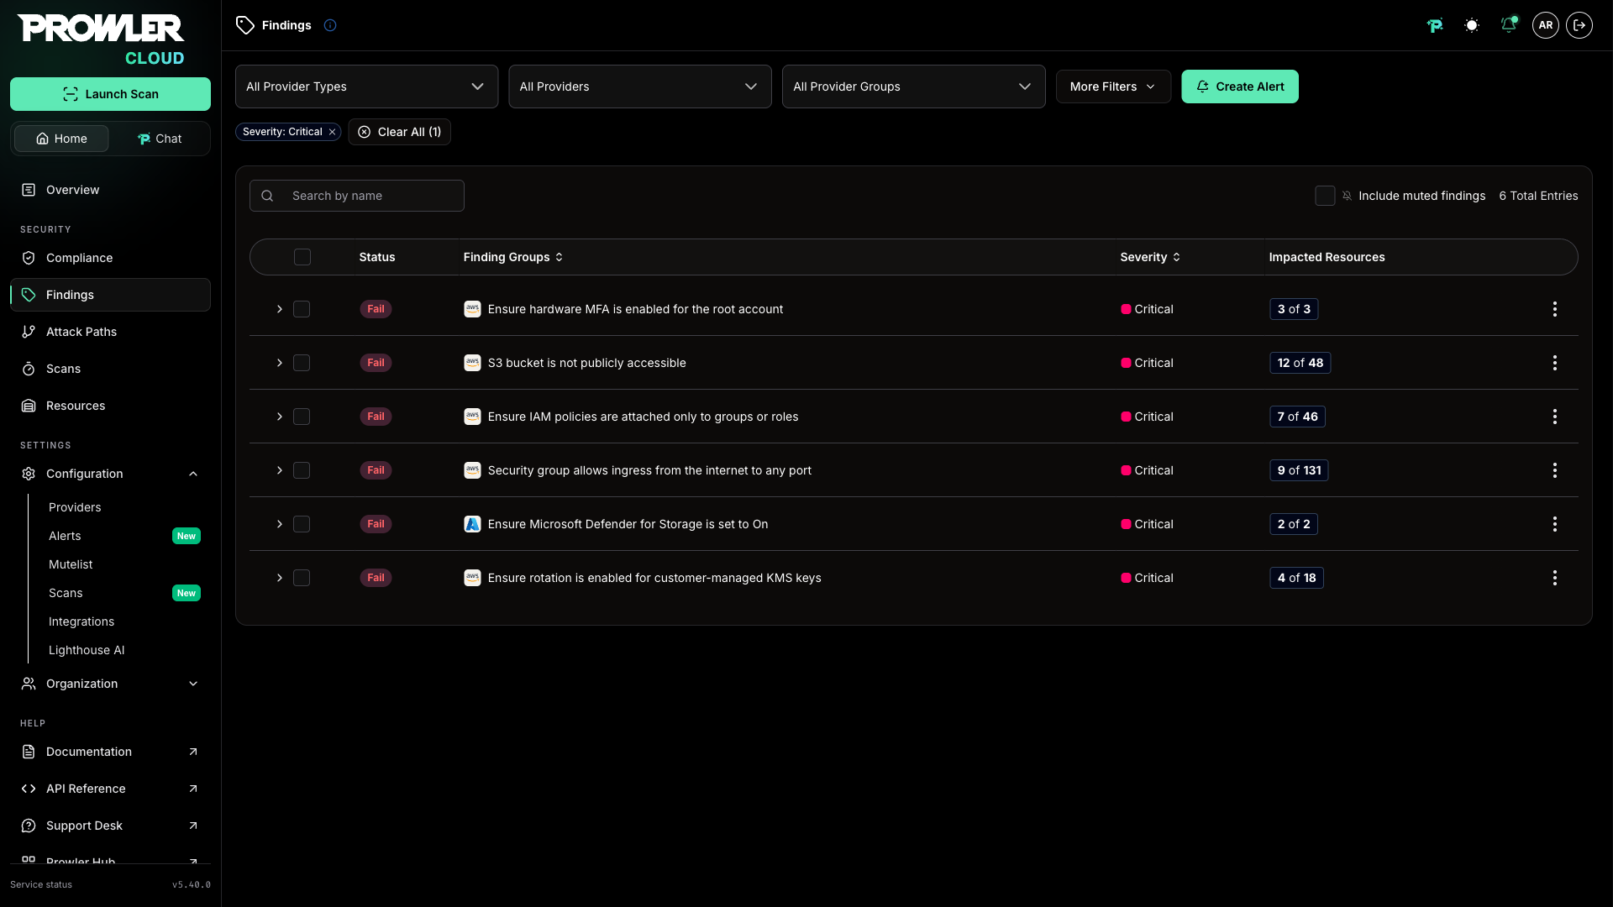Open Resources in sidebar
Image resolution: width=1613 pixels, height=907 pixels.
click(x=110, y=406)
